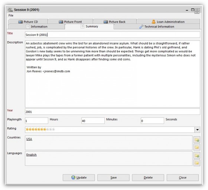208x190 pixels.
Task: Click the globe icon on Update button
Action: point(73,177)
